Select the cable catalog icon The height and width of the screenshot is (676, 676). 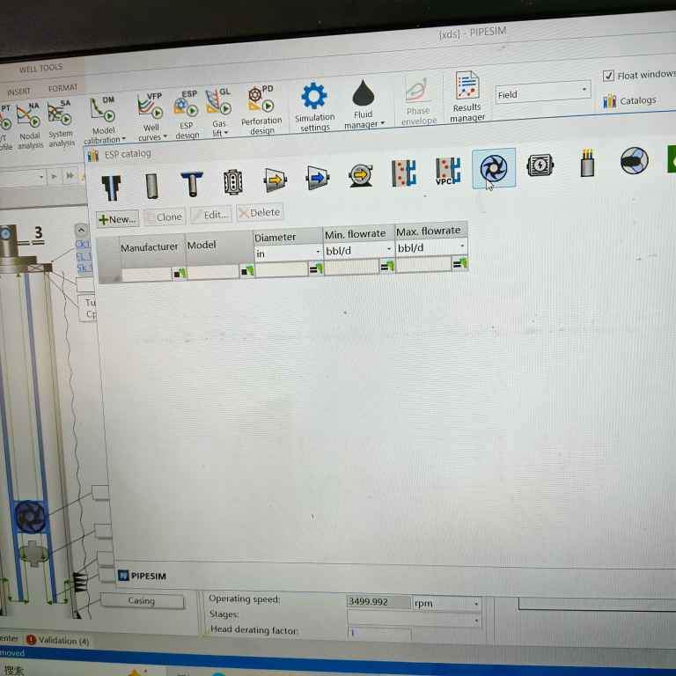[x=587, y=163]
